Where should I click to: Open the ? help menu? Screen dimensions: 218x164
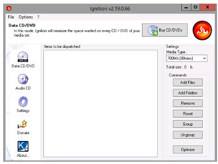click(38, 17)
